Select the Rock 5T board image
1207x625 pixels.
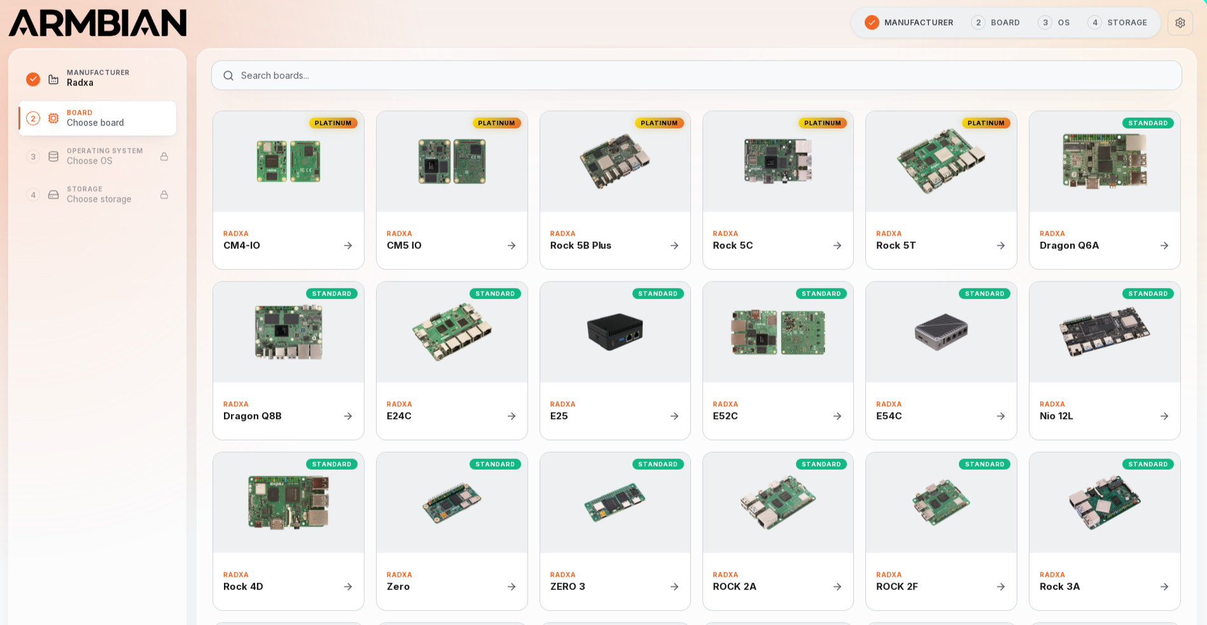tap(941, 162)
